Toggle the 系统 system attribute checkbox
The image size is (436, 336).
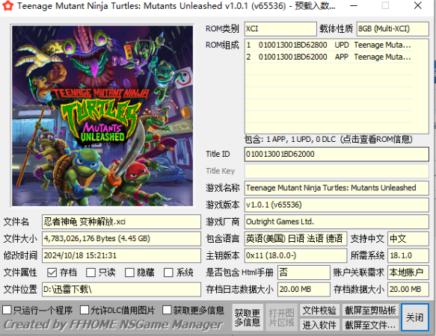168,273
